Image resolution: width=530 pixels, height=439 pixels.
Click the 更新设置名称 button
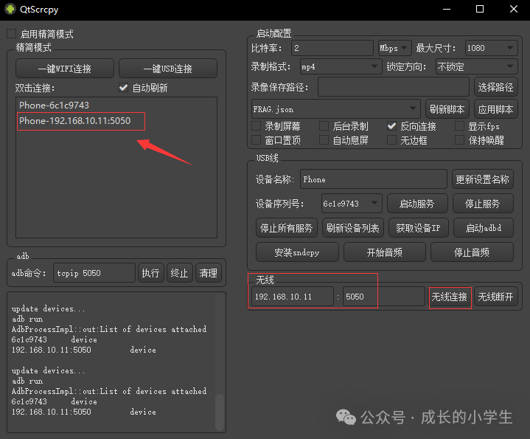482,179
